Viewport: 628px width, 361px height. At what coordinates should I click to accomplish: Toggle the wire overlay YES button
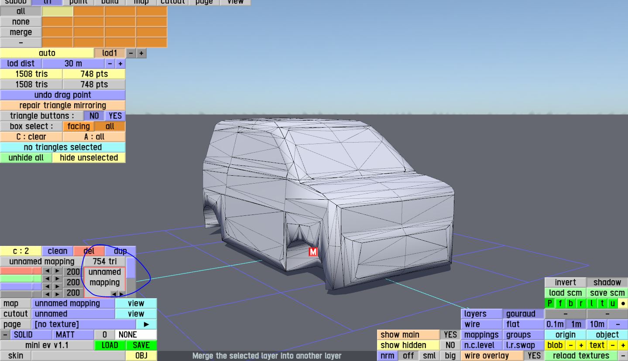534,356
